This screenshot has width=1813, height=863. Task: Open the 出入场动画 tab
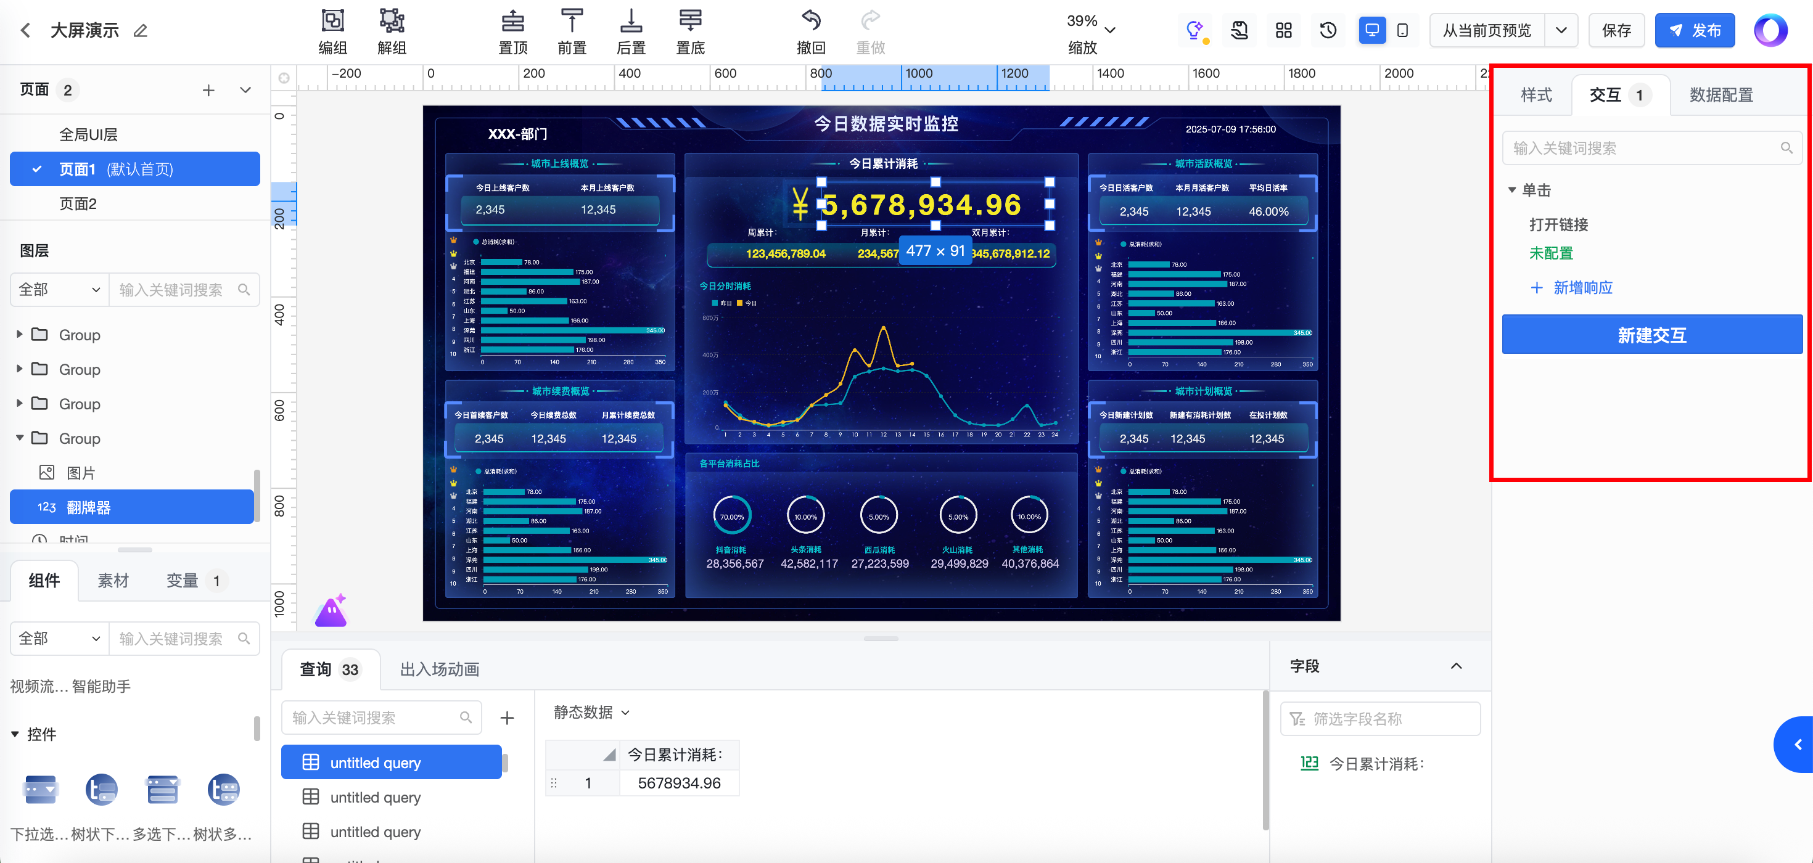[439, 669]
